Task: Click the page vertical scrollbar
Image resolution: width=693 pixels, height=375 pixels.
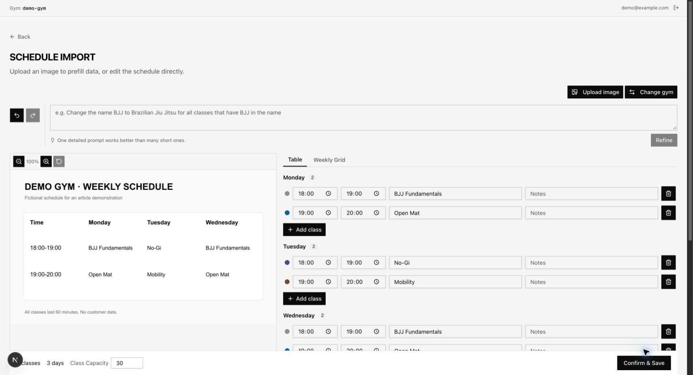Action: tap(690, 121)
